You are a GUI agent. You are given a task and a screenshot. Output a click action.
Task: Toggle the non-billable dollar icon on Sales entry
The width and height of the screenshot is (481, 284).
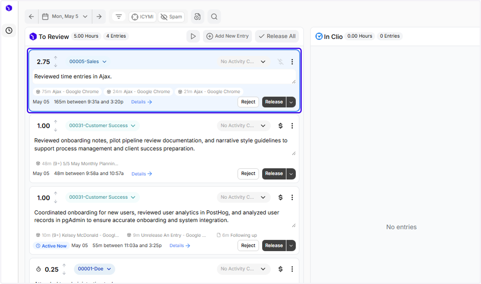[281, 62]
